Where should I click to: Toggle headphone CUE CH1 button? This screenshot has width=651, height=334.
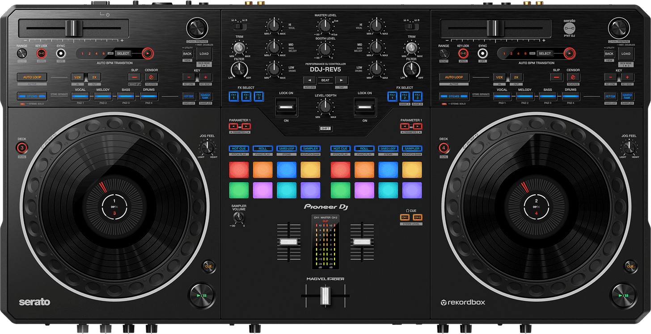click(405, 217)
